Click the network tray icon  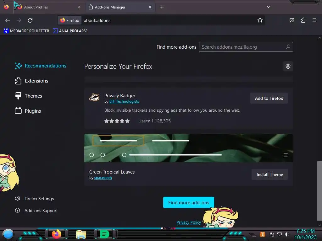coord(279,234)
